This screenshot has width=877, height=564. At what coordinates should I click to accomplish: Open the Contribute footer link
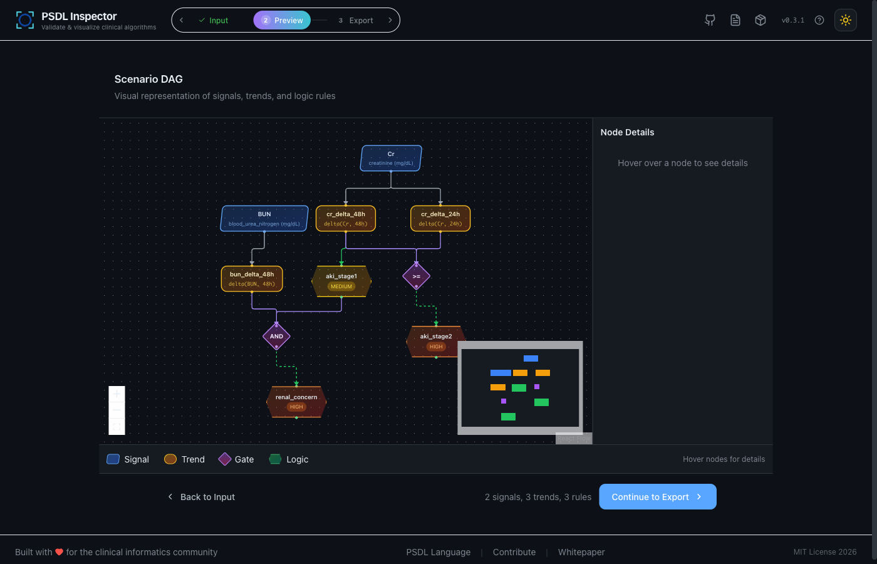point(514,552)
